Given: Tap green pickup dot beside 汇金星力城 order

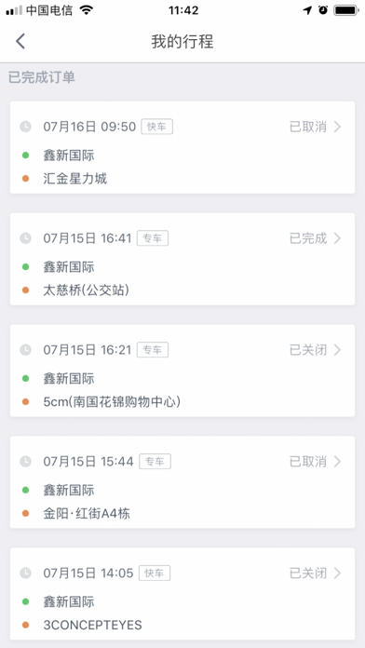Looking at the screenshot, I should pyautogui.click(x=26, y=155).
